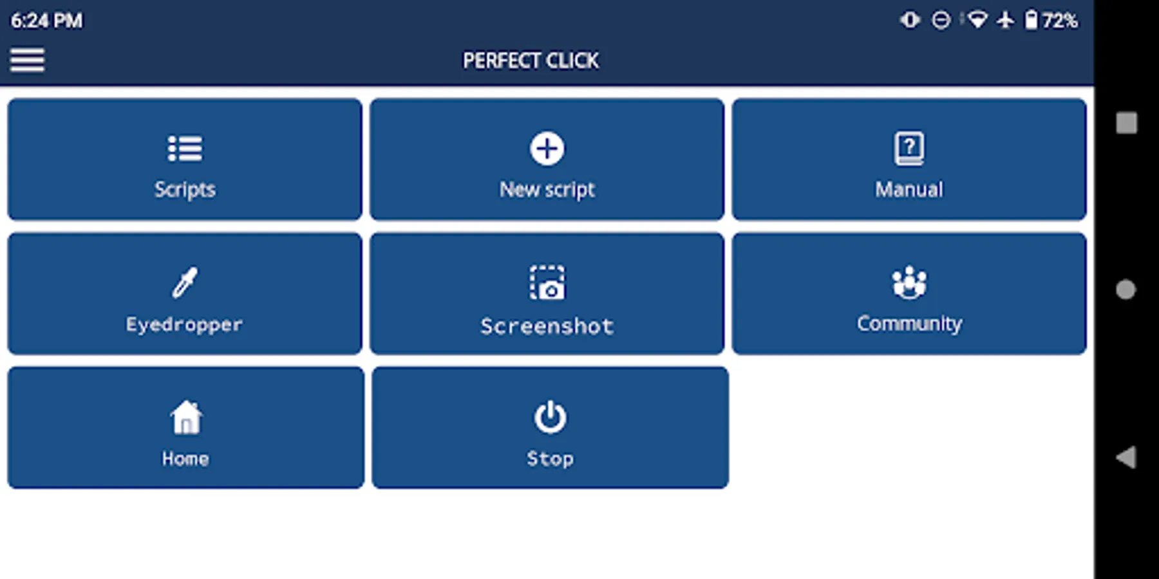This screenshot has width=1159, height=579.
Task: Tap the Home house icon
Action: pyautogui.click(x=186, y=418)
